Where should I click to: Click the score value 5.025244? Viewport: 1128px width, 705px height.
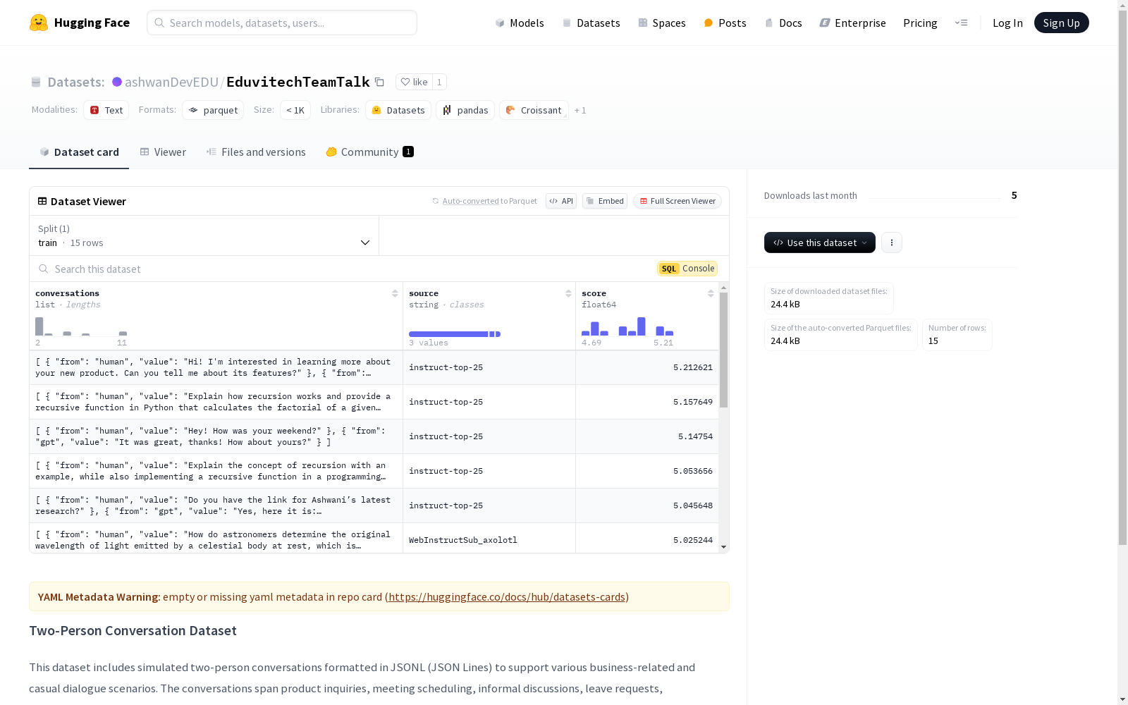point(692,540)
